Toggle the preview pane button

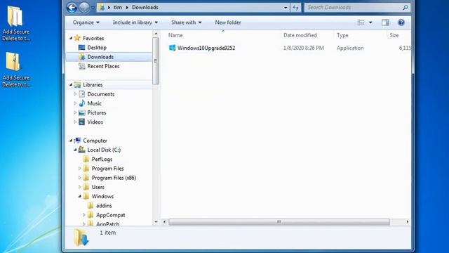click(385, 22)
